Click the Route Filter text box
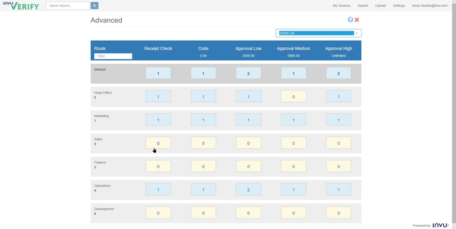 click(x=113, y=56)
